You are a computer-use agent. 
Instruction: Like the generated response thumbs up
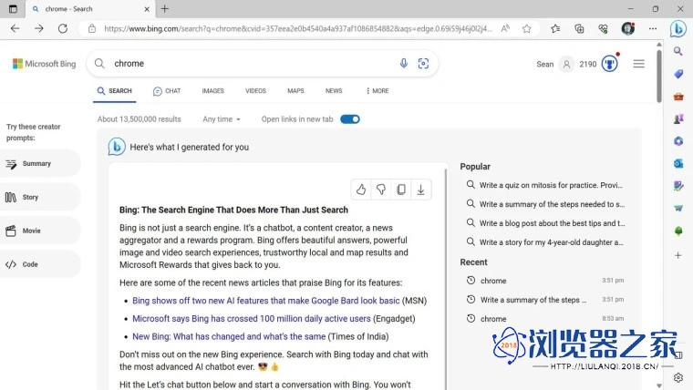tap(361, 190)
